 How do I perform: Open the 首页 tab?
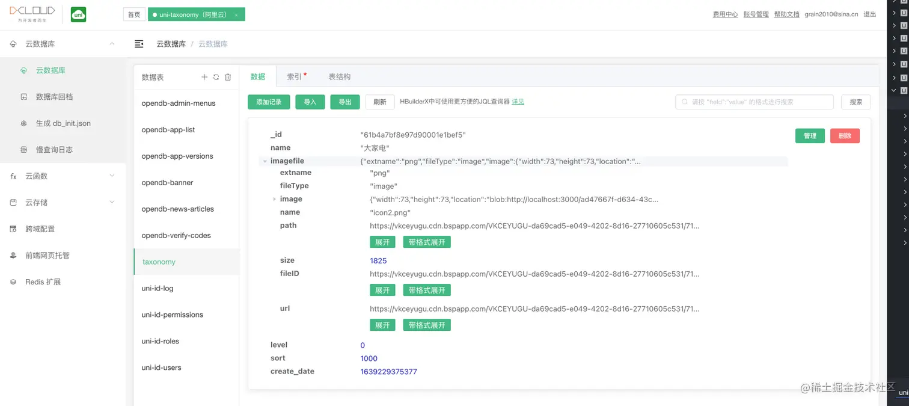click(x=134, y=15)
